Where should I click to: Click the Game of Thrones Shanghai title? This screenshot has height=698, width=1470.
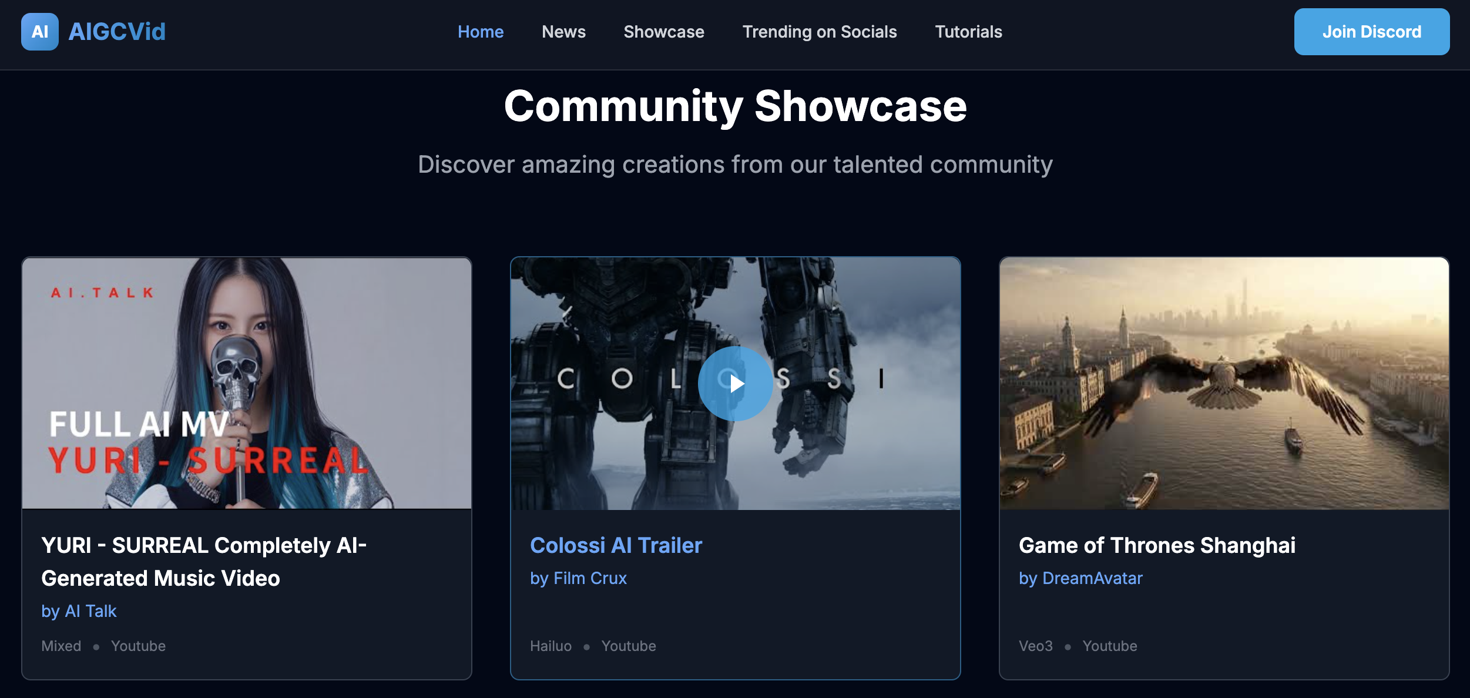point(1156,545)
